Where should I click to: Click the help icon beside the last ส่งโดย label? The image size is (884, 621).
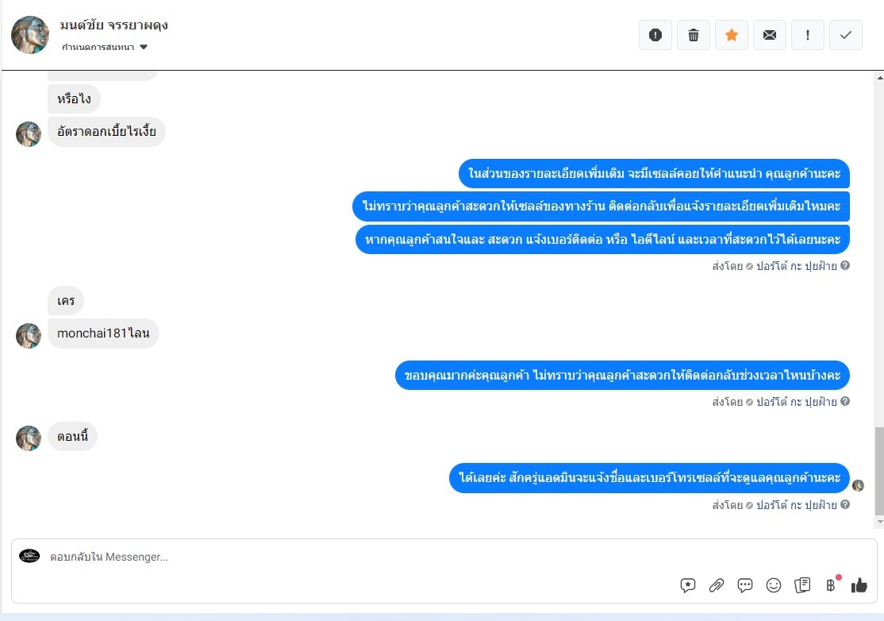pyautogui.click(x=845, y=504)
